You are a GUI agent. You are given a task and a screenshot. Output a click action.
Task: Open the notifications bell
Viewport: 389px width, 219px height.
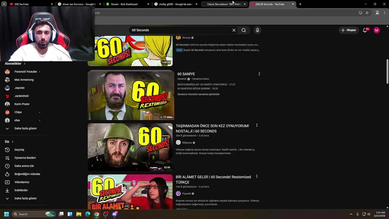pyautogui.click(x=365, y=30)
